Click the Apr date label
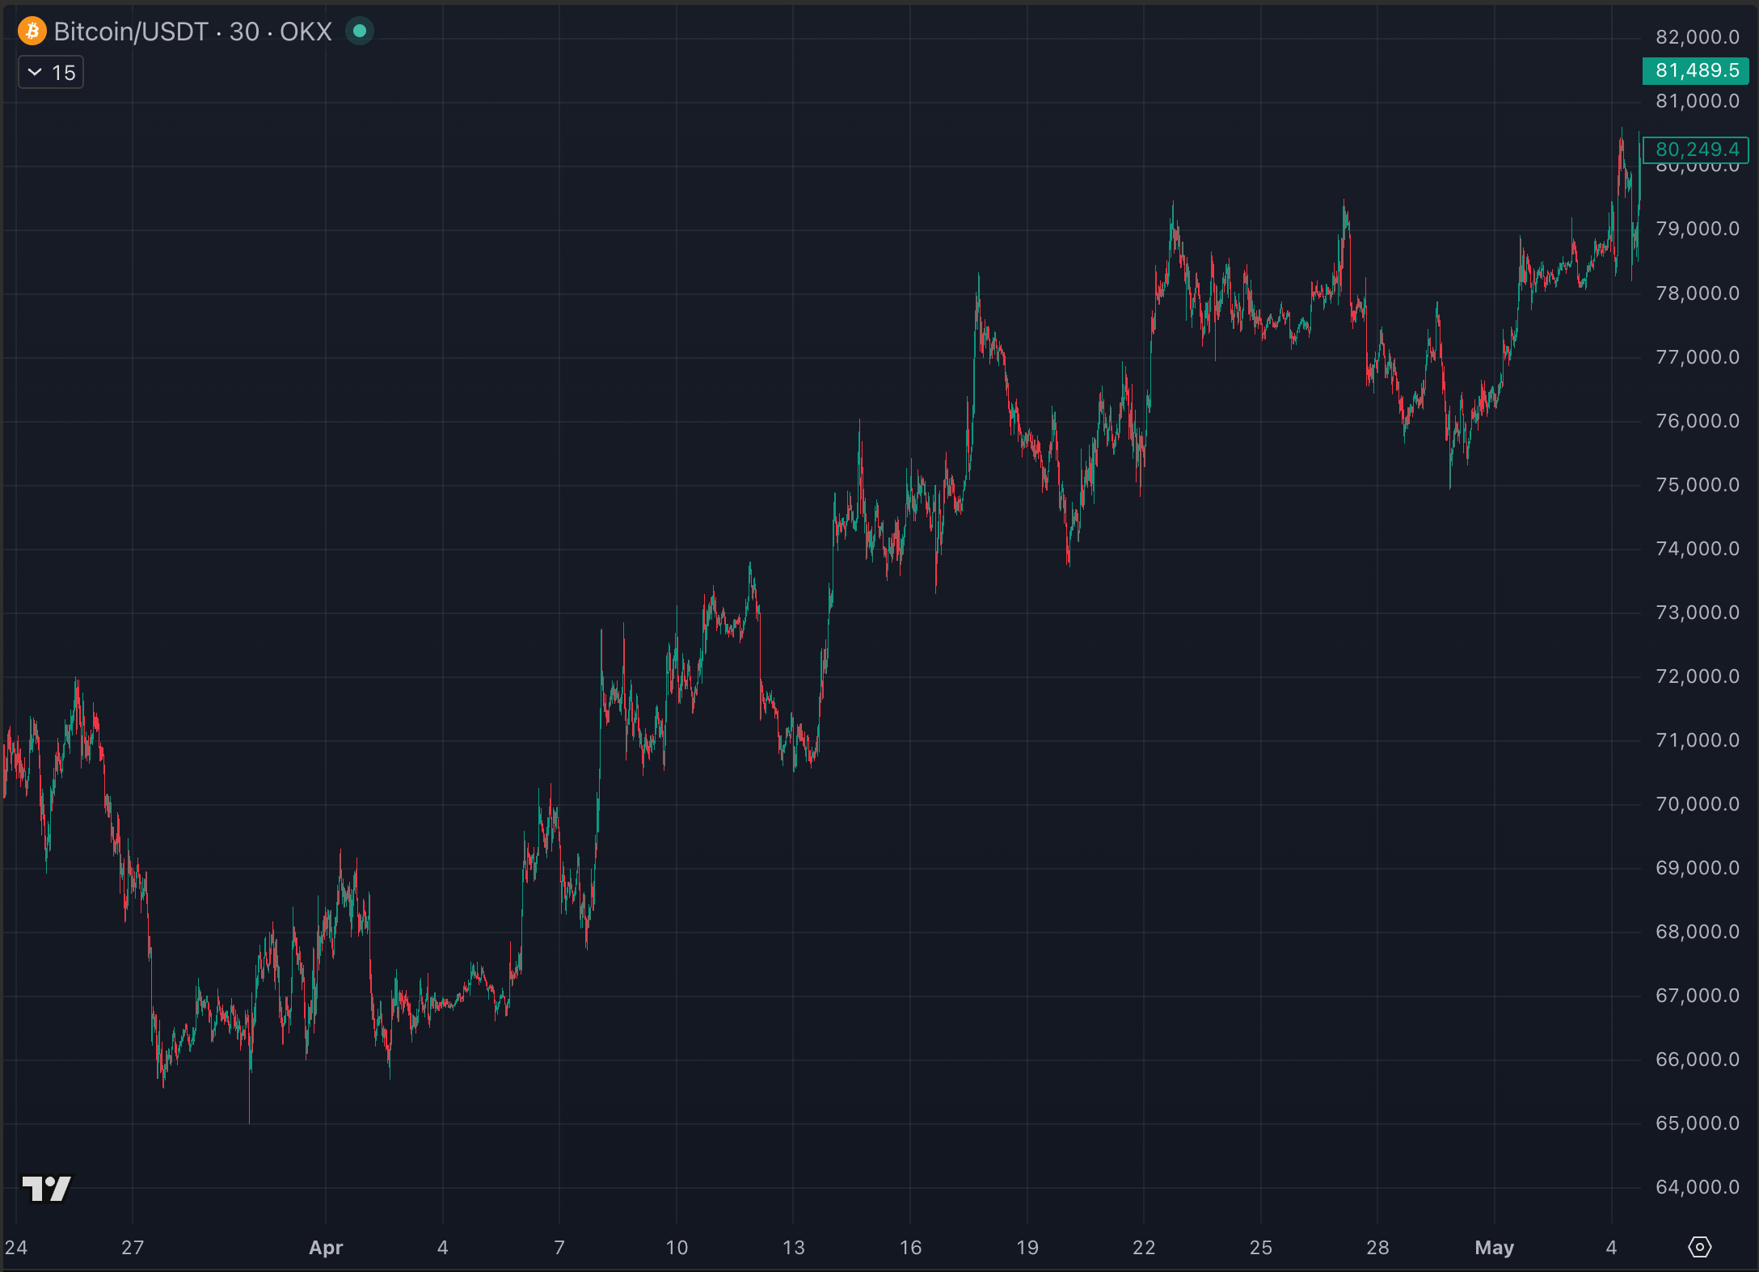The width and height of the screenshot is (1759, 1272). [x=326, y=1248]
